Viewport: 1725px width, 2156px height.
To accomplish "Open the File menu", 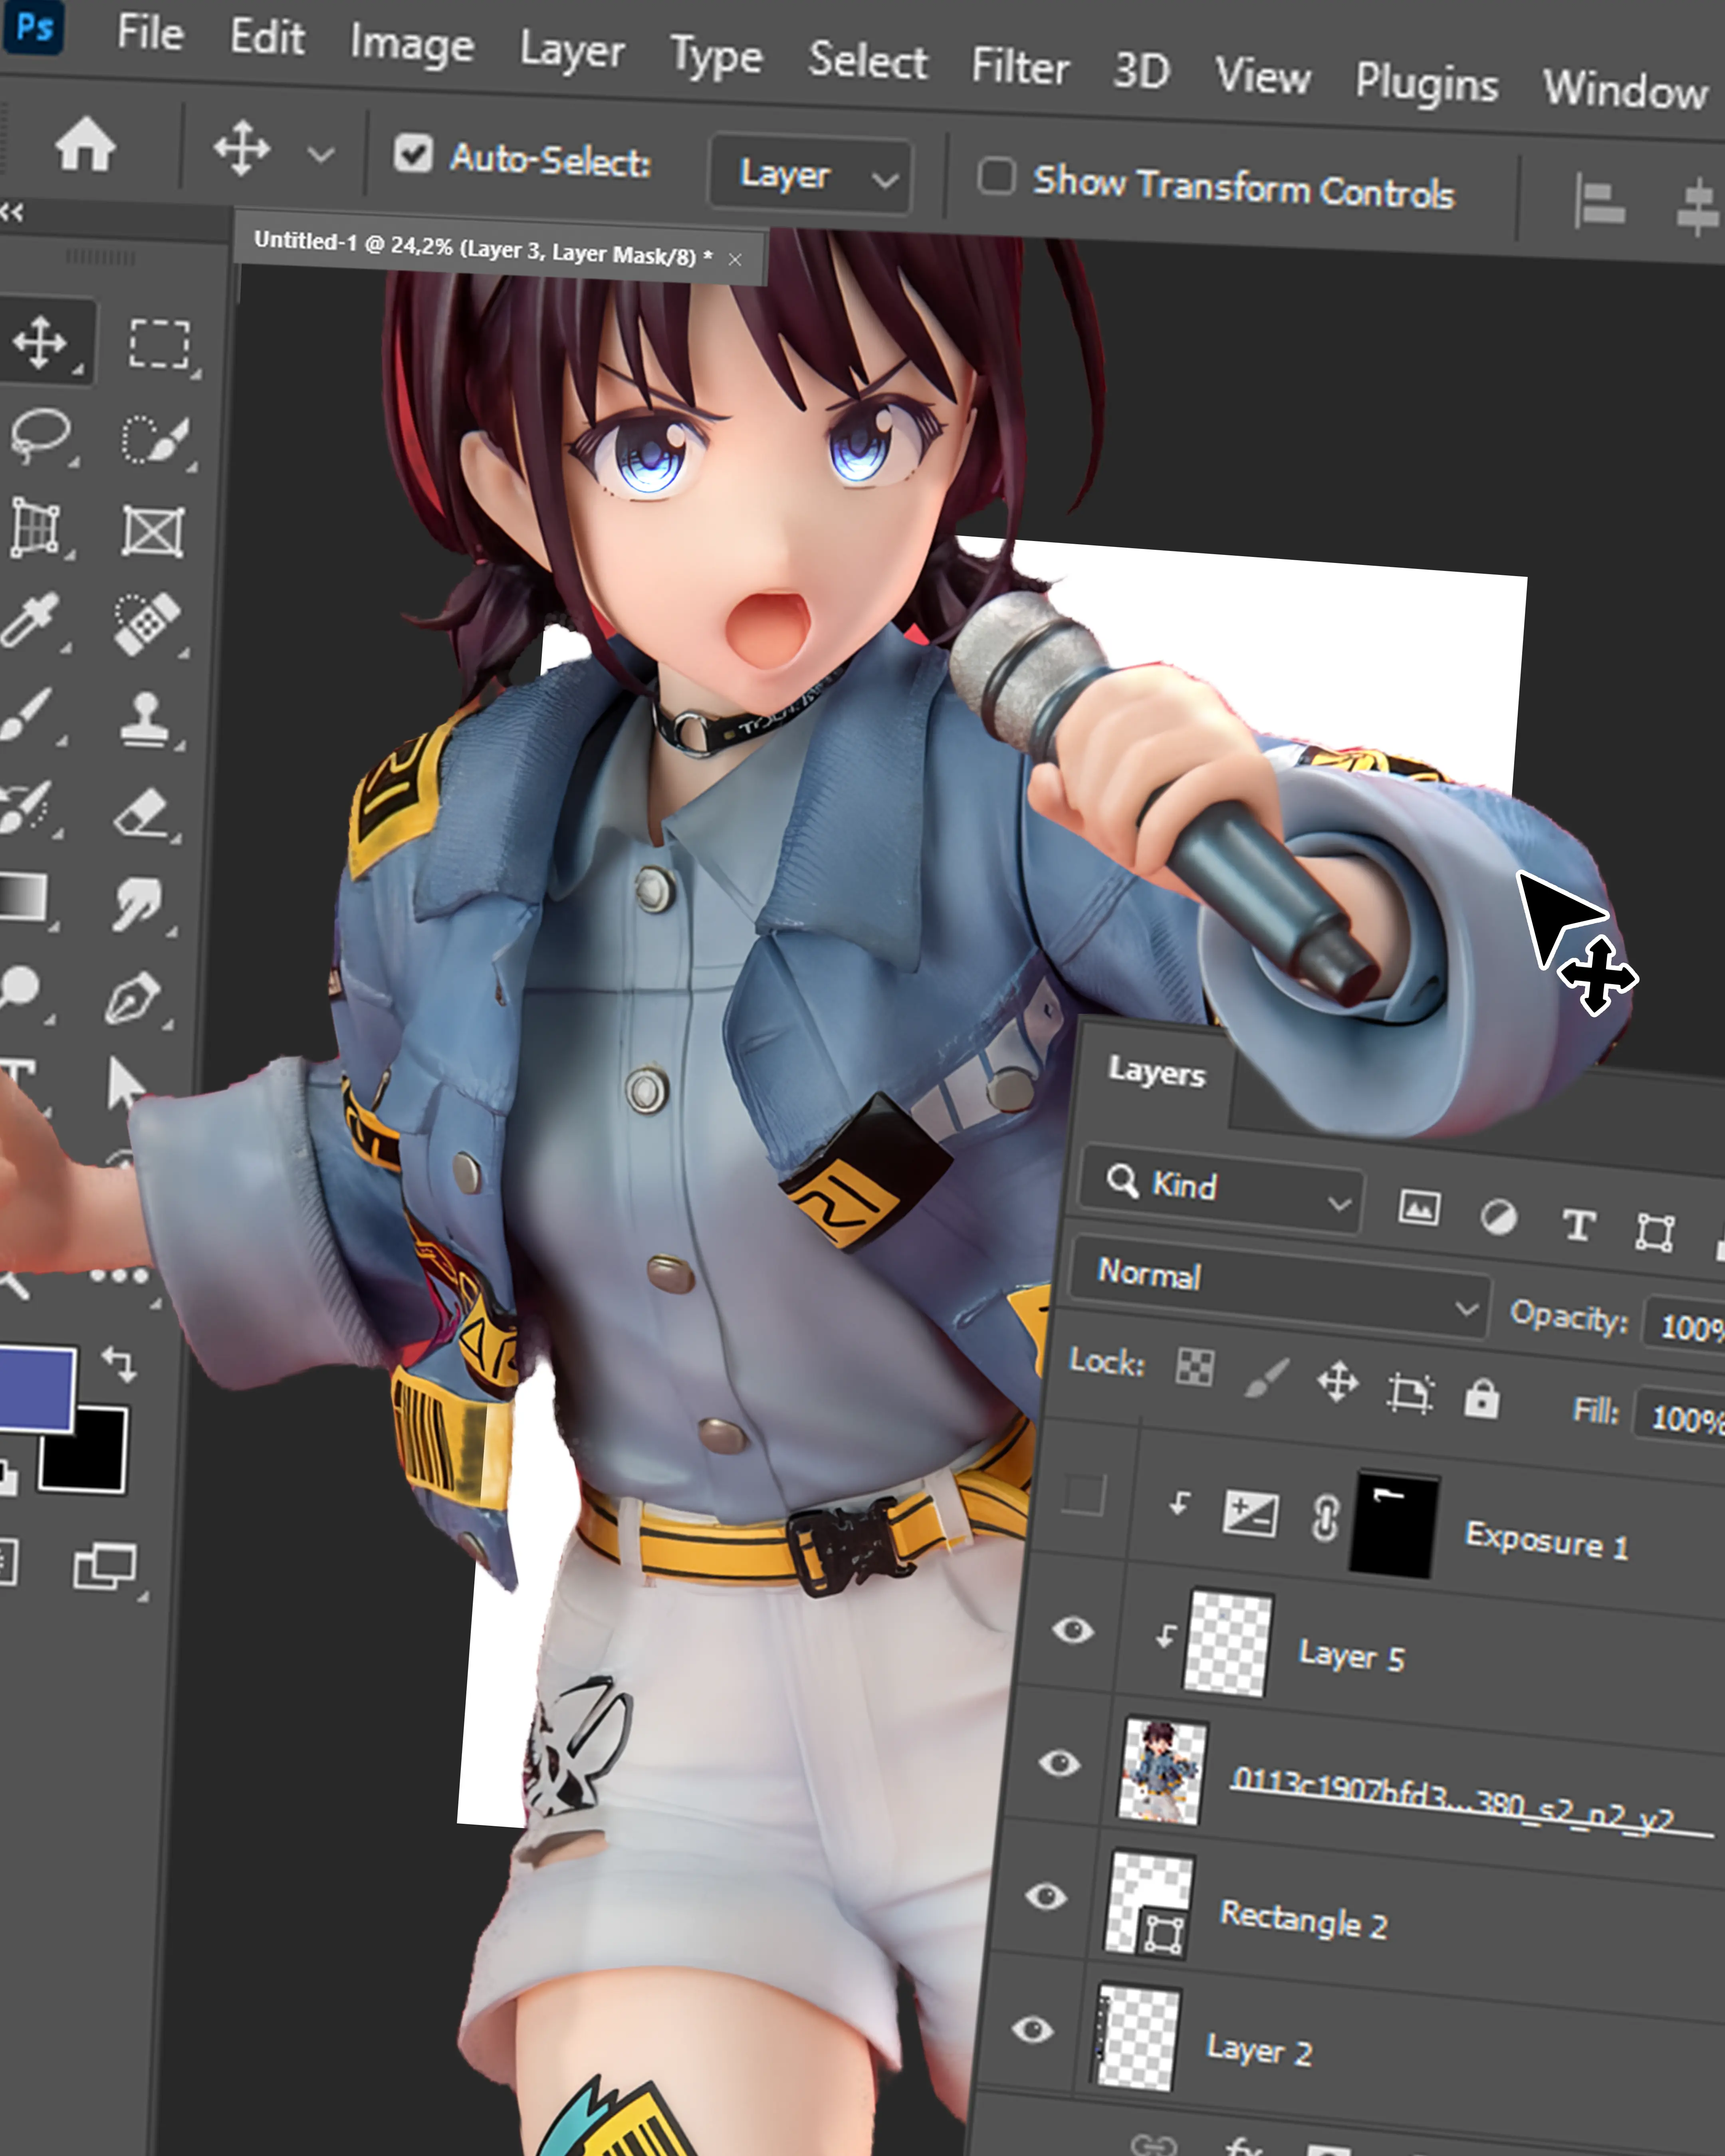I will [150, 33].
